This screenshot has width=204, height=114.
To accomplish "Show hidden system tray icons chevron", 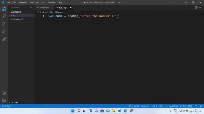I will 167,111.
